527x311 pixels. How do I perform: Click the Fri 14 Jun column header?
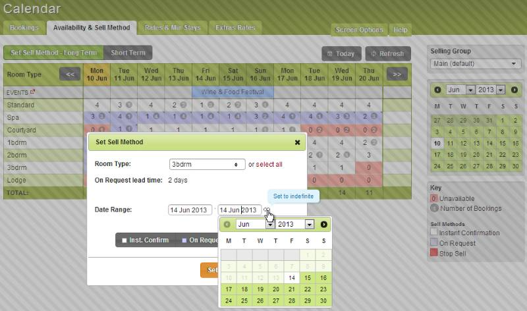(206, 74)
